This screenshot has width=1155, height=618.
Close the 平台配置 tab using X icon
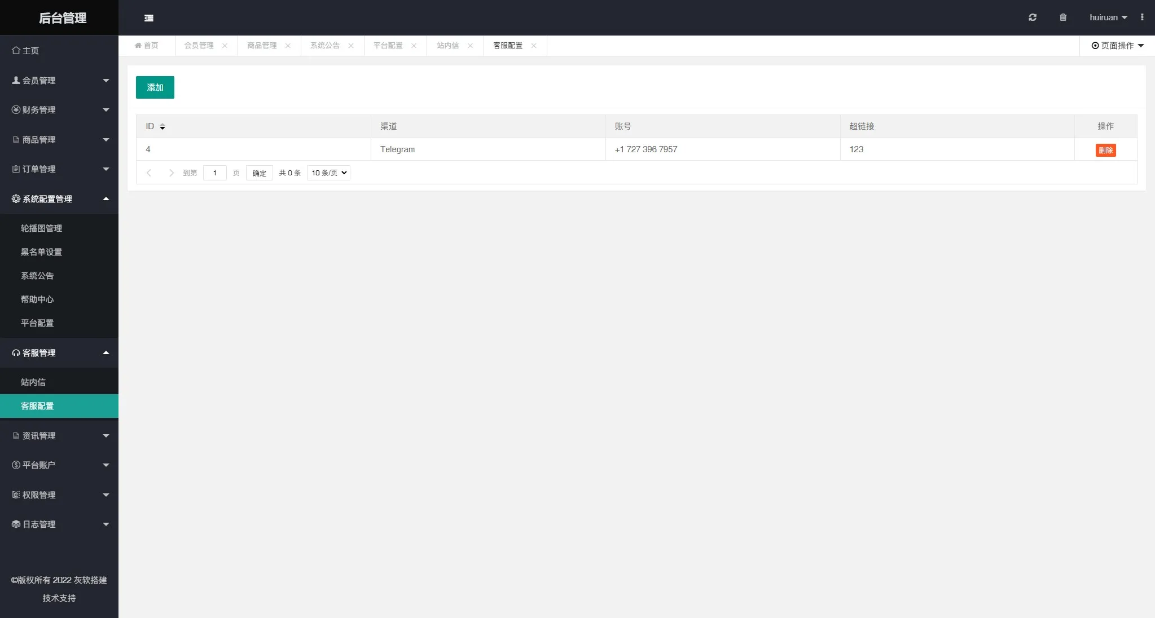tap(414, 46)
